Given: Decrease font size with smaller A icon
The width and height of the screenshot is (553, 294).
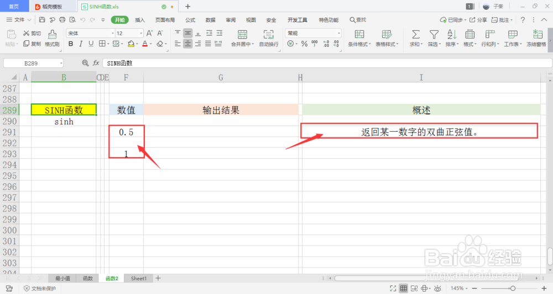Looking at the screenshot, I should [160, 33].
